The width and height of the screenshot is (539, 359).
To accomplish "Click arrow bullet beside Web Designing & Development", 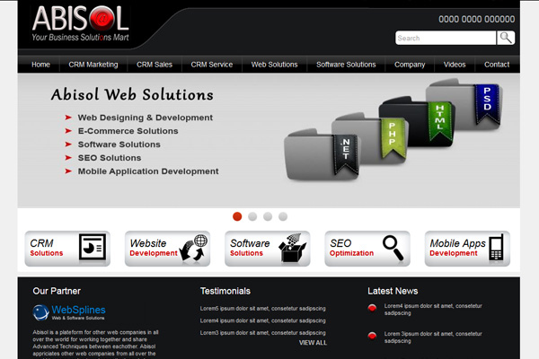I will point(68,118).
